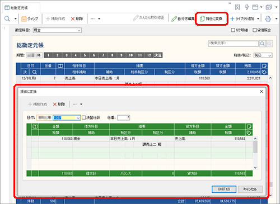280x204 pixels.
Task: Click the book icon in dialog green header
Action: click(35, 126)
